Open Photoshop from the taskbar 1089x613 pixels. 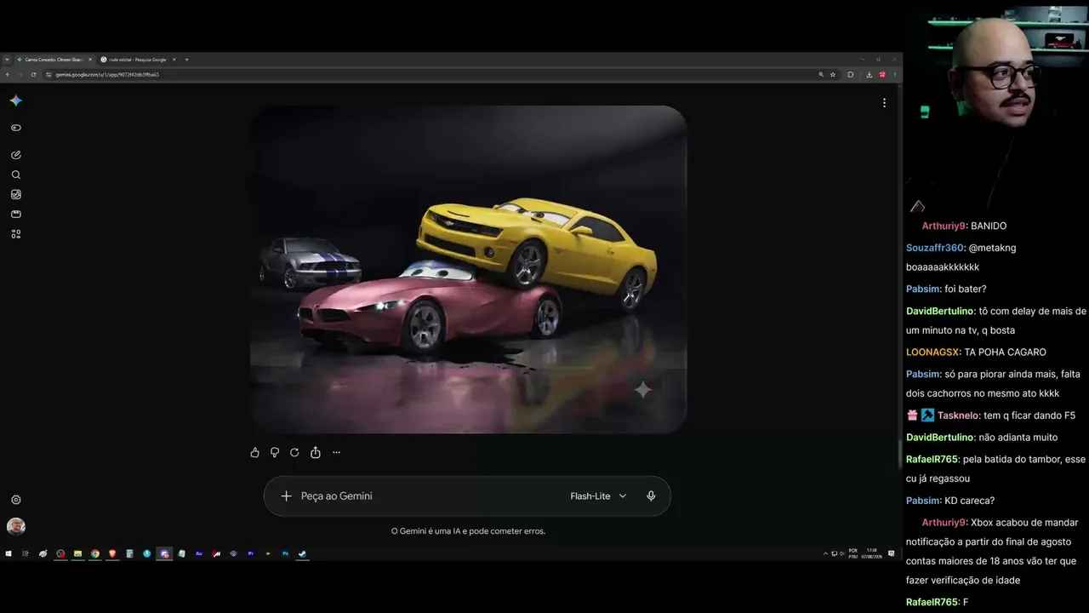[x=286, y=553]
